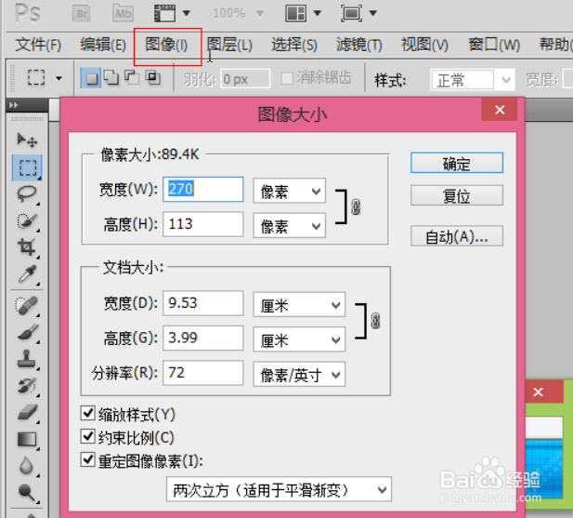Viewport: 573px width, 518px height.
Task: Toggle document size constrain link icon
Action: point(375,321)
